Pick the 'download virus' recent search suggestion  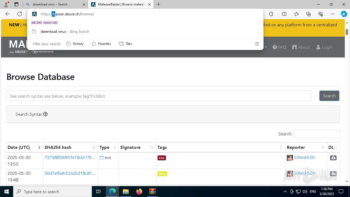pos(145,31)
